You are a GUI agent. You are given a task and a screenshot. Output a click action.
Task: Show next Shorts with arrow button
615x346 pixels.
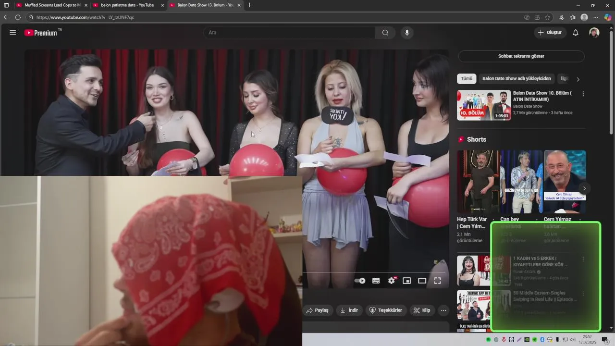(x=584, y=188)
